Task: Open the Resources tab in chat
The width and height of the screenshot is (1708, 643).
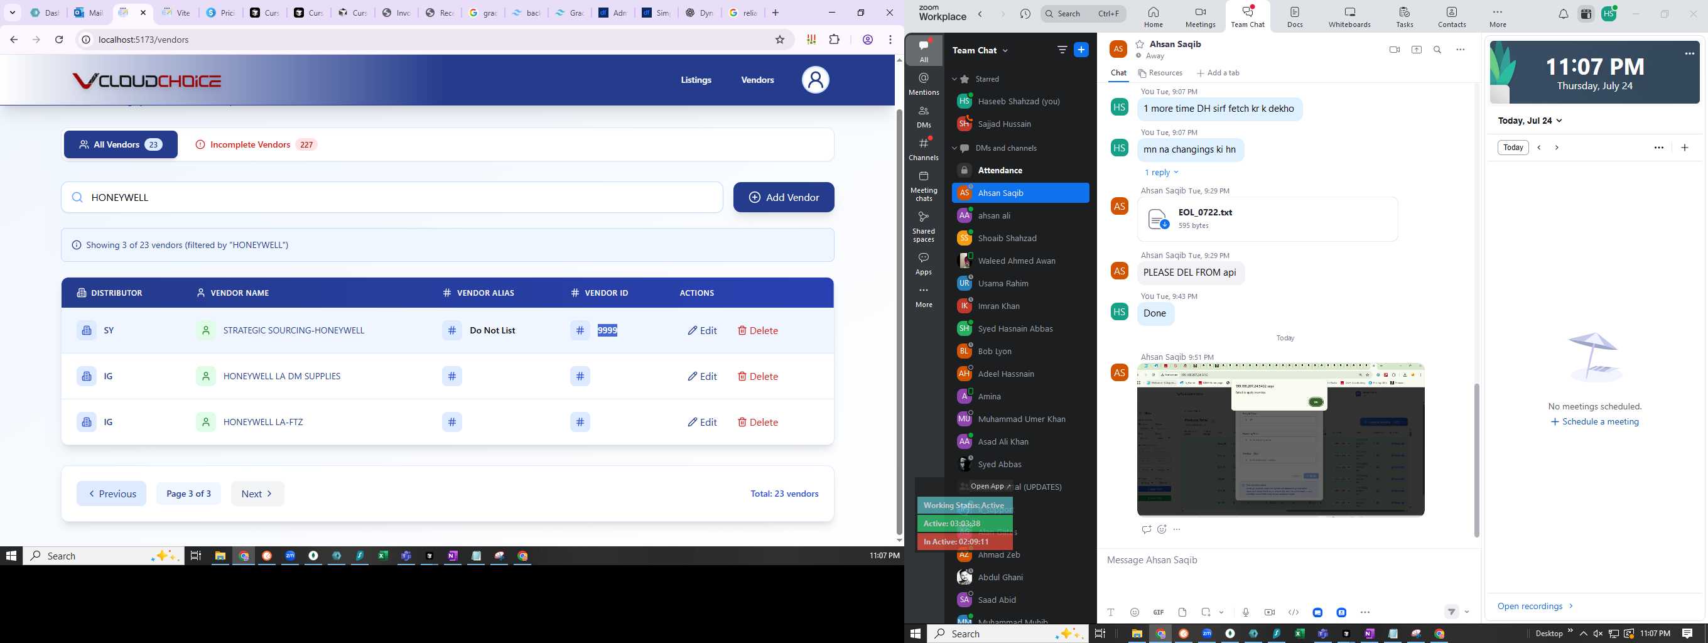Action: [1160, 73]
